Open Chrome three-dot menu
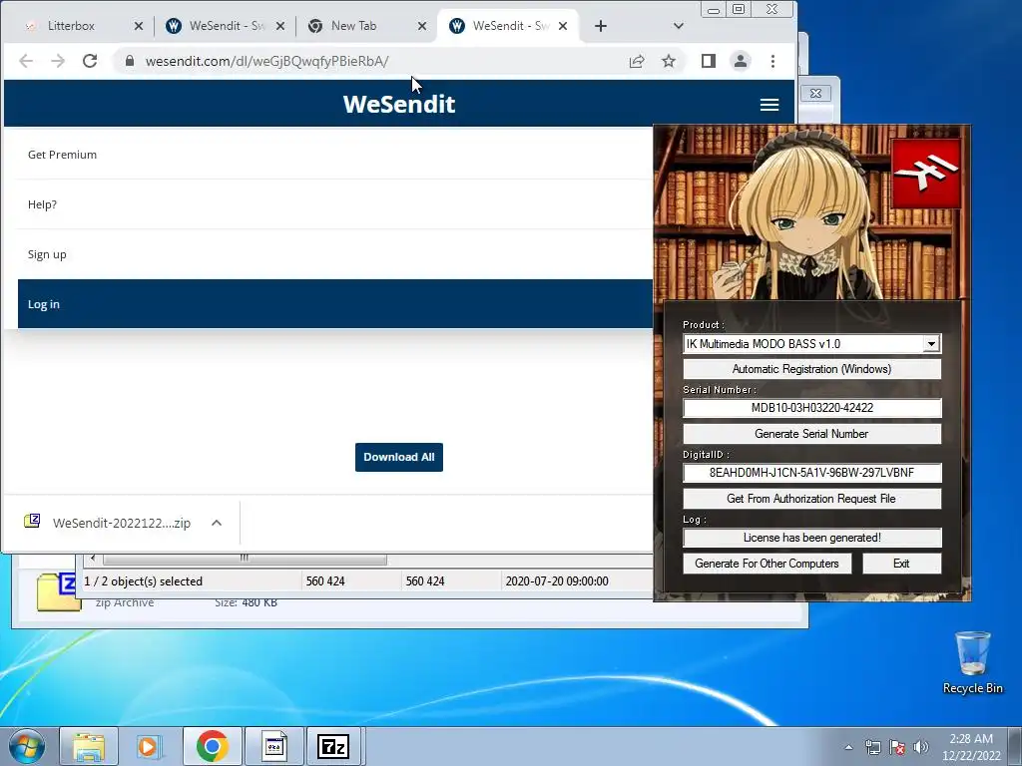This screenshot has width=1022, height=766. (x=773, y=61)
